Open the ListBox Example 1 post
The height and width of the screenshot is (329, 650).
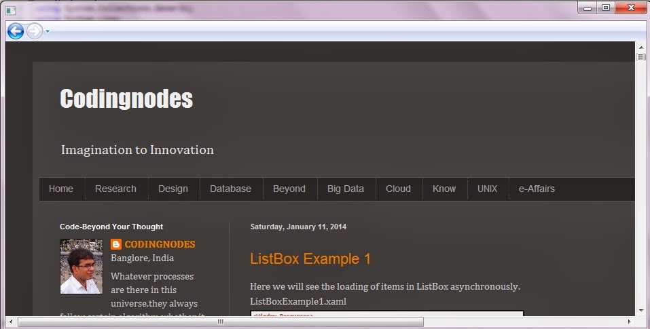point(310,259)
